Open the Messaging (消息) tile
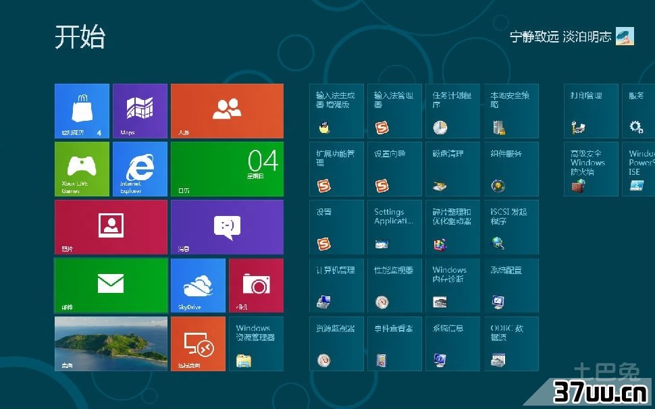The height and width of the screenshot is (409, 655). coord(228,227)
